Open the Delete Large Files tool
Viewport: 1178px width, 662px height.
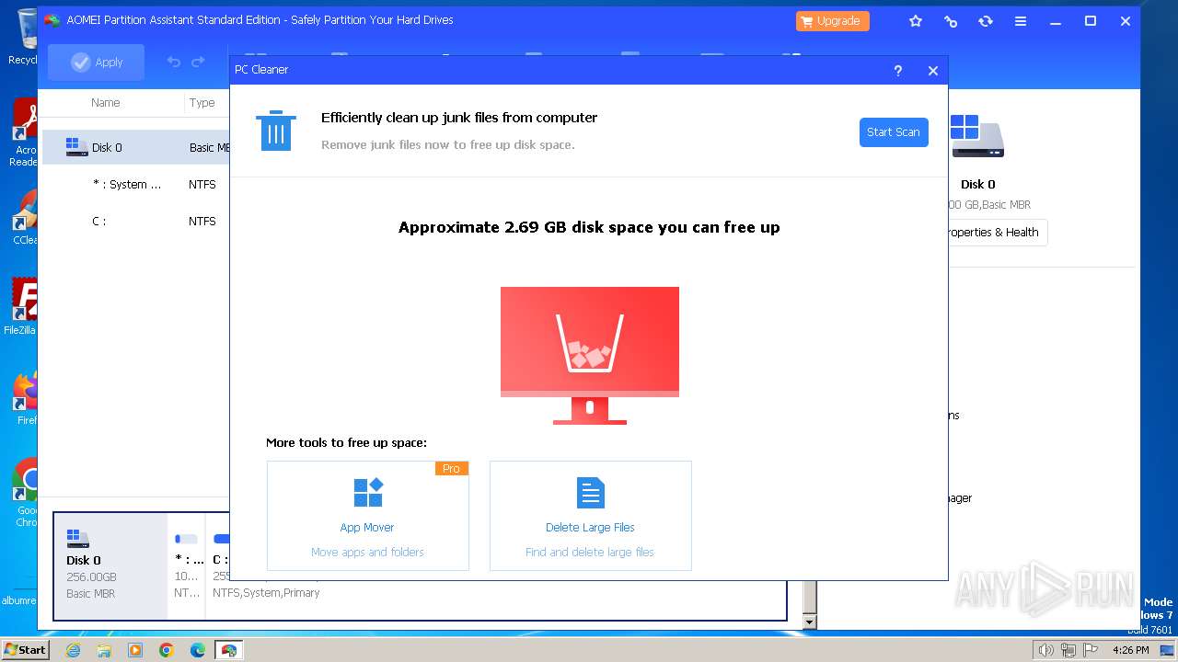[x=591, y=516]
